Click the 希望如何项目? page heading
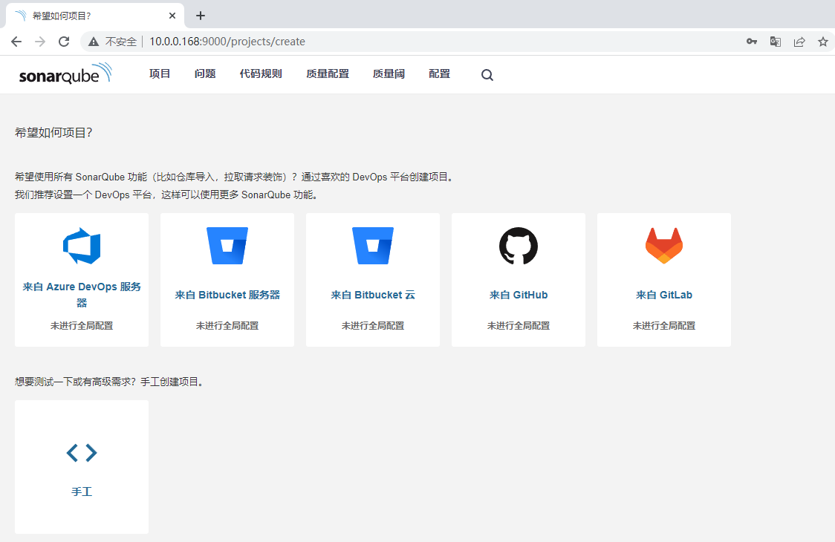Image resolution: width=835 pixels, height=542 pixels. pyautogui.click(x=53, y=133)
